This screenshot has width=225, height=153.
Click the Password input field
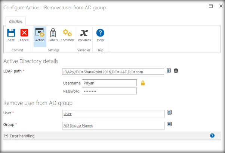(109, 91)
